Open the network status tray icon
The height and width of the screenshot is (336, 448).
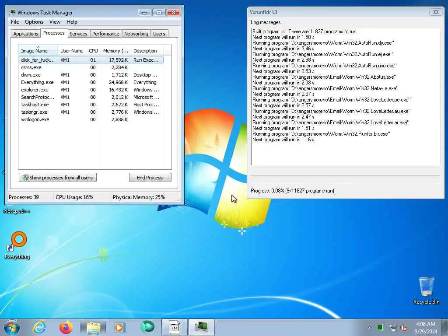point(393,328)
